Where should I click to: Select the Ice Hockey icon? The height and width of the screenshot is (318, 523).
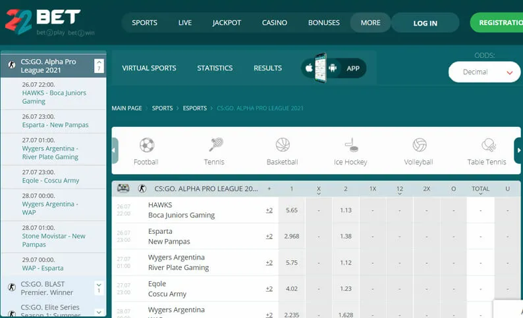click(x=351, y=145)
